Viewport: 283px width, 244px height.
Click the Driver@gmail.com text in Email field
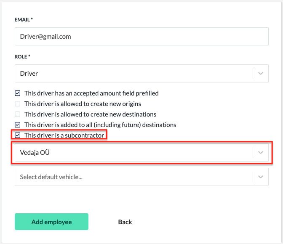tap(45, 37)
